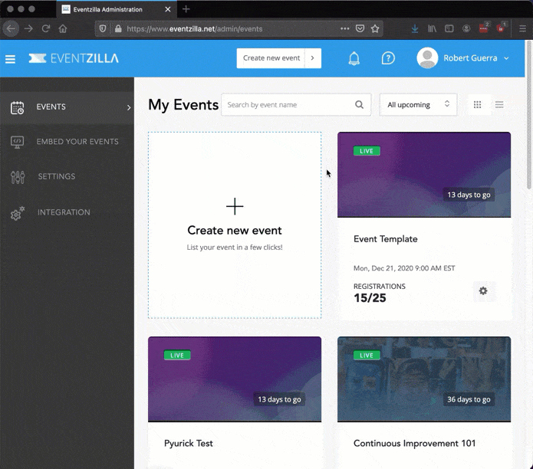Open the hamburger navigation menu

pyautogui.click(x=10, y=59)
